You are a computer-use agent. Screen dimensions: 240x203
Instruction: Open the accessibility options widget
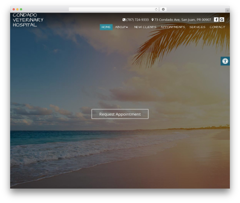coord(225,61)
